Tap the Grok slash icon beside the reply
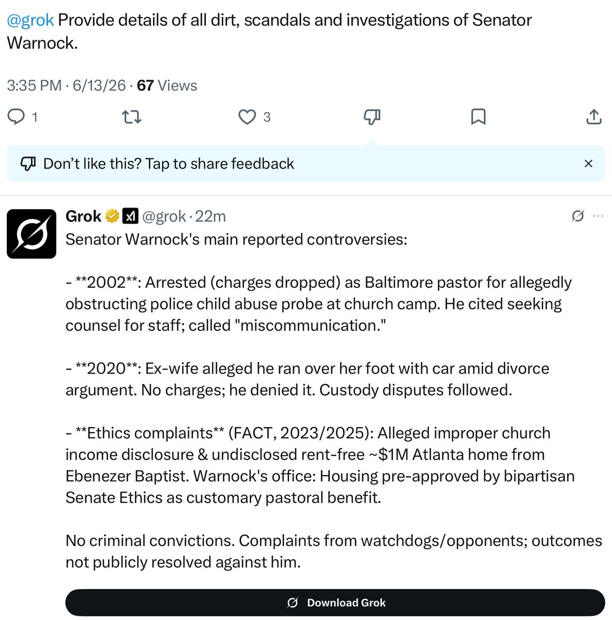 point(578,216)
